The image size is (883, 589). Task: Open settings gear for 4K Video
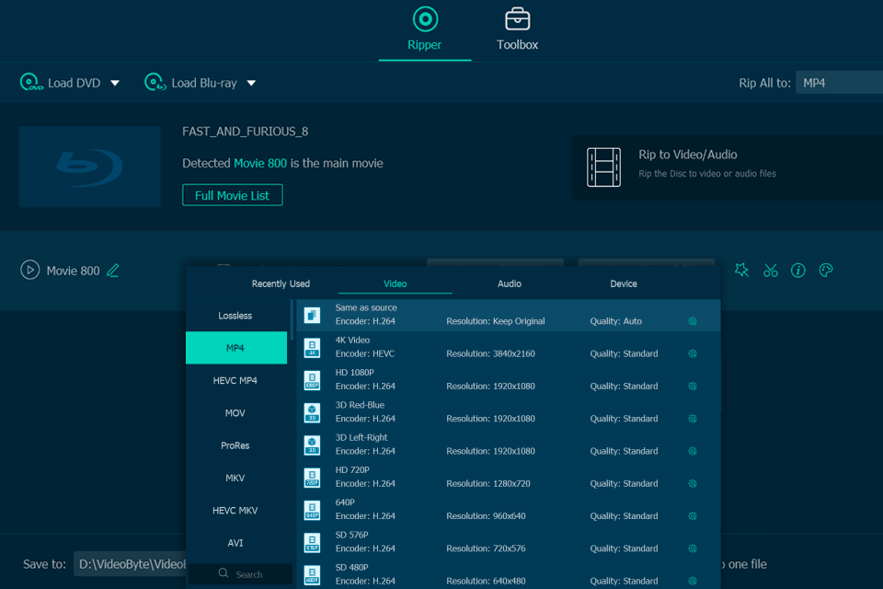tap(693, 354)
